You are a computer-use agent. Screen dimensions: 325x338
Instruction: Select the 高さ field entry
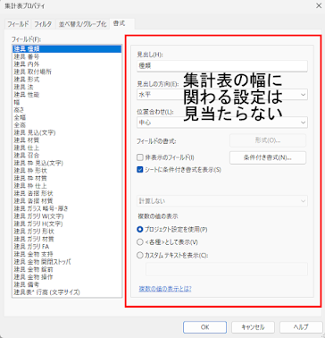[67, 110]
